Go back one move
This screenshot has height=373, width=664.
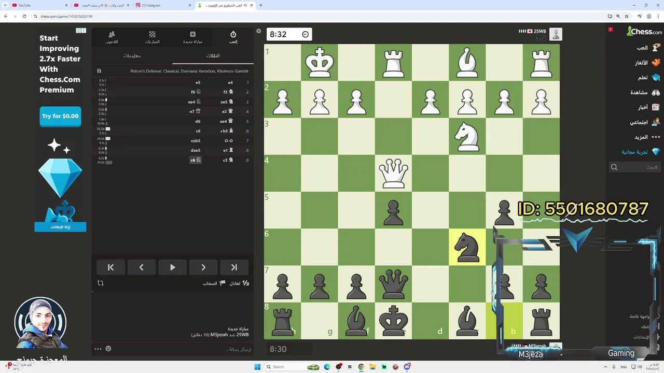pos(141,267)
